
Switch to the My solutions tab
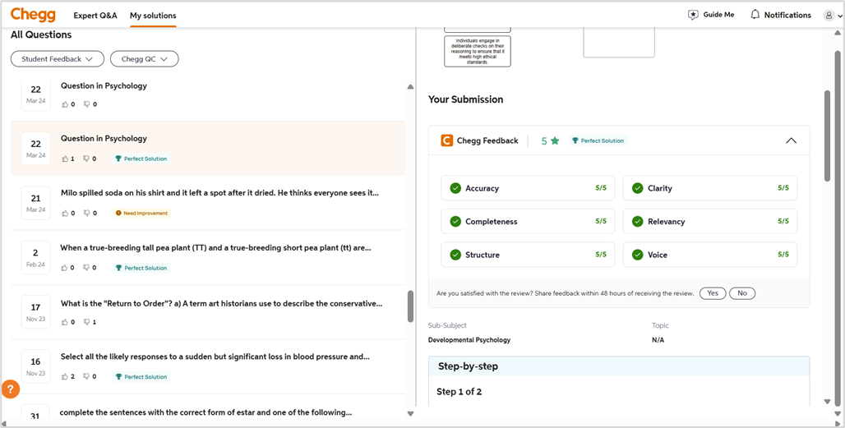(153, 16)
